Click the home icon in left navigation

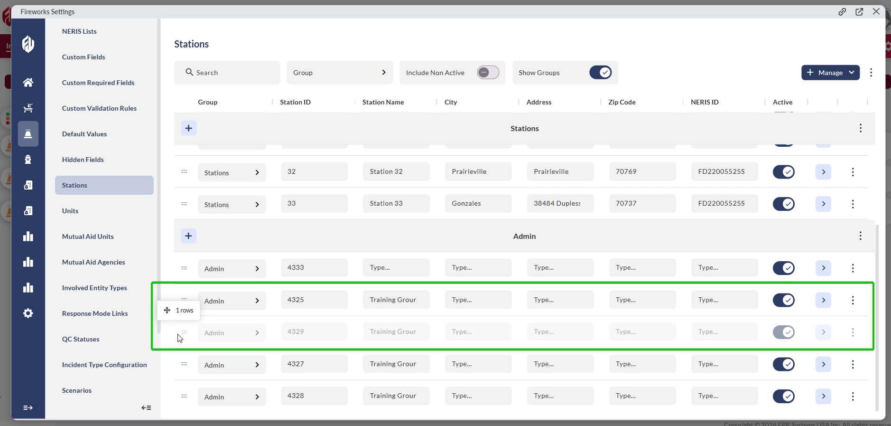(28, 83)
